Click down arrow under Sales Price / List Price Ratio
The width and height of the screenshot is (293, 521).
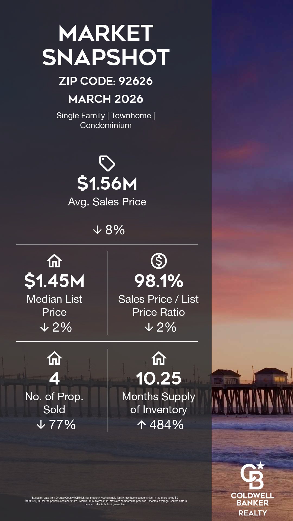149,327
